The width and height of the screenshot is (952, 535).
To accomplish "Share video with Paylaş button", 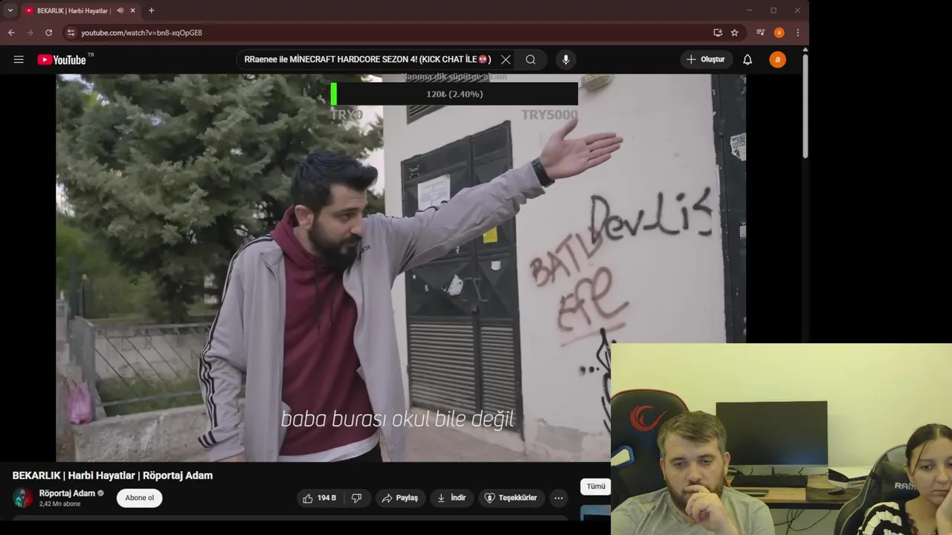I will (x=400, y=498).
